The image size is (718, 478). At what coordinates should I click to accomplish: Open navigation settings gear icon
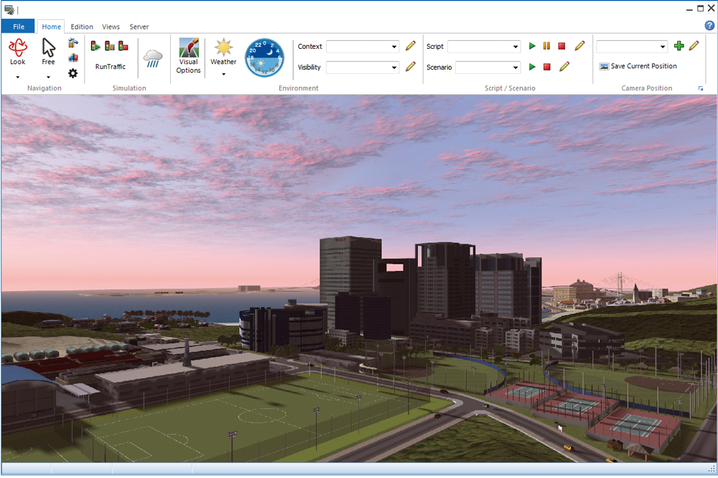point(73,73)
